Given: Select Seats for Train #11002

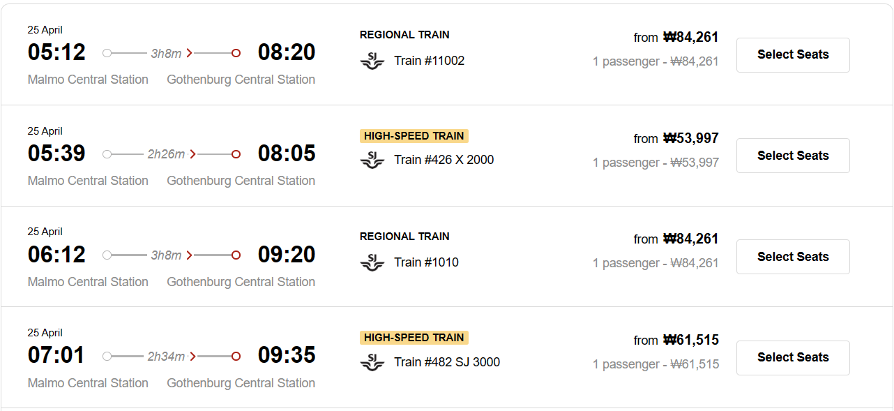Looking at the screenshot, I should tap(793, 55).
